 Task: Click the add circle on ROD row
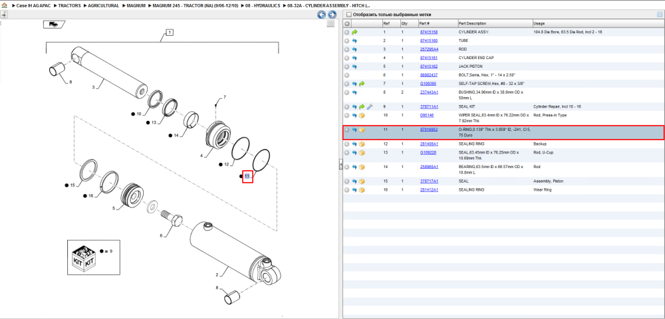coord(347,49)
